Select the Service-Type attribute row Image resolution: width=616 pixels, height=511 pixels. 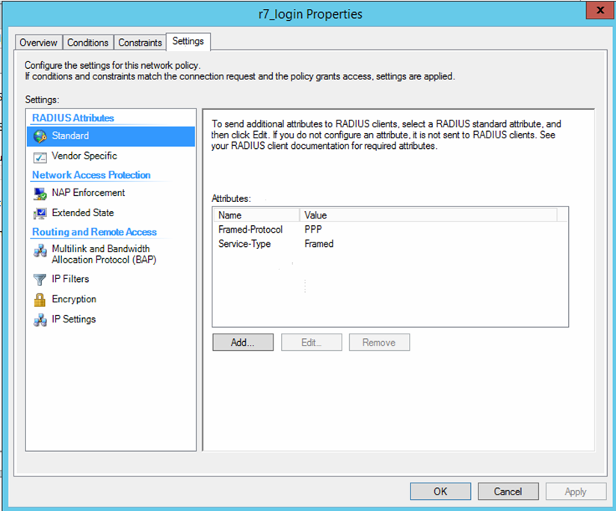[244, 244]
